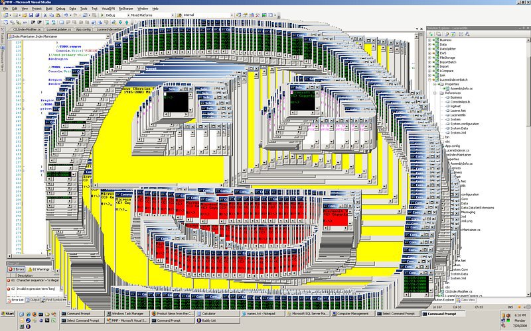Switch to the App.config tab
Screen dimensions: 531x331
pos(84,30)
